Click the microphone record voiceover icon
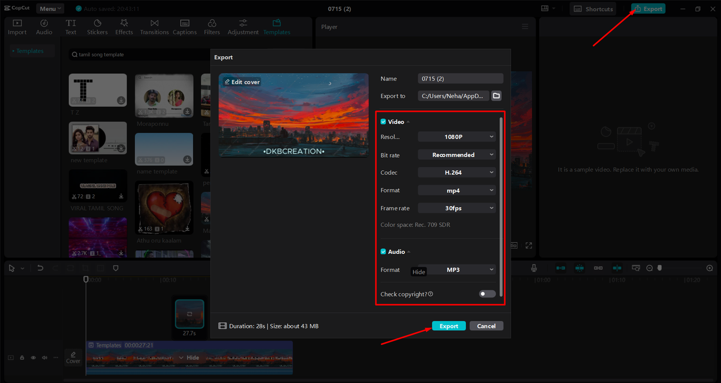This screenshot has width=721, height=383. tap(534, 268)
